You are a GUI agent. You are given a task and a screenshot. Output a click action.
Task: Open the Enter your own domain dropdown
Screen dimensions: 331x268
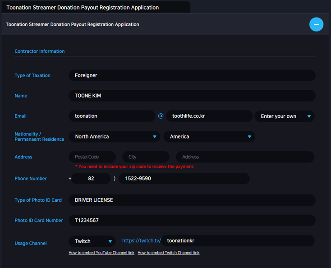coord(285,116)
